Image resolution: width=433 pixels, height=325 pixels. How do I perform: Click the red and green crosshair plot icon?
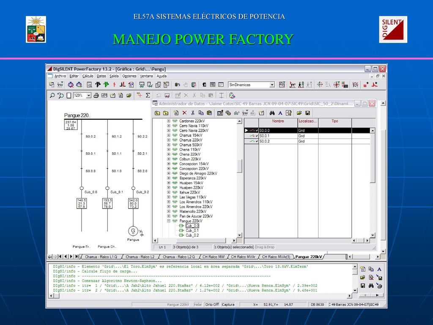click(x=320, y=85)
